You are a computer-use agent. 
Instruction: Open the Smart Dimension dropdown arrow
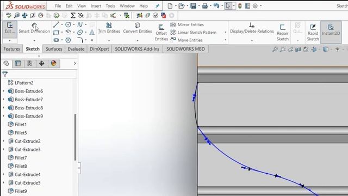(x=34, y=41)
